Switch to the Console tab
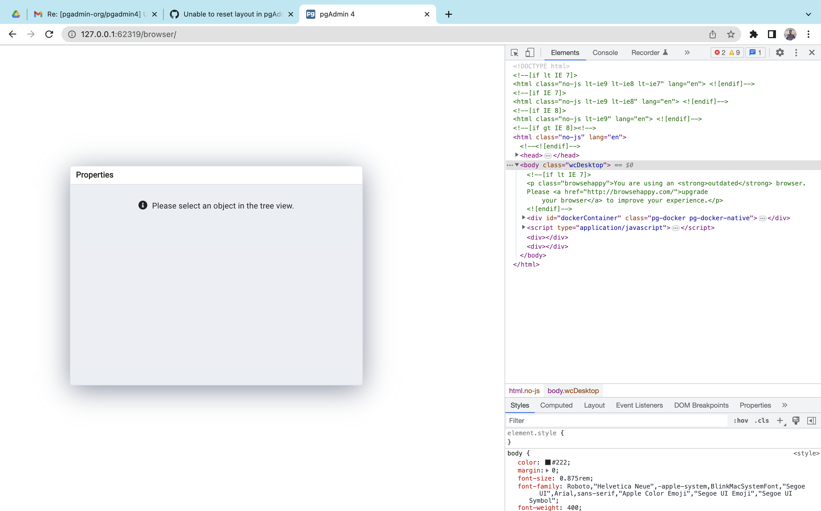The height and width of the screenshot is (511, 821). click(x=605, y=52)
